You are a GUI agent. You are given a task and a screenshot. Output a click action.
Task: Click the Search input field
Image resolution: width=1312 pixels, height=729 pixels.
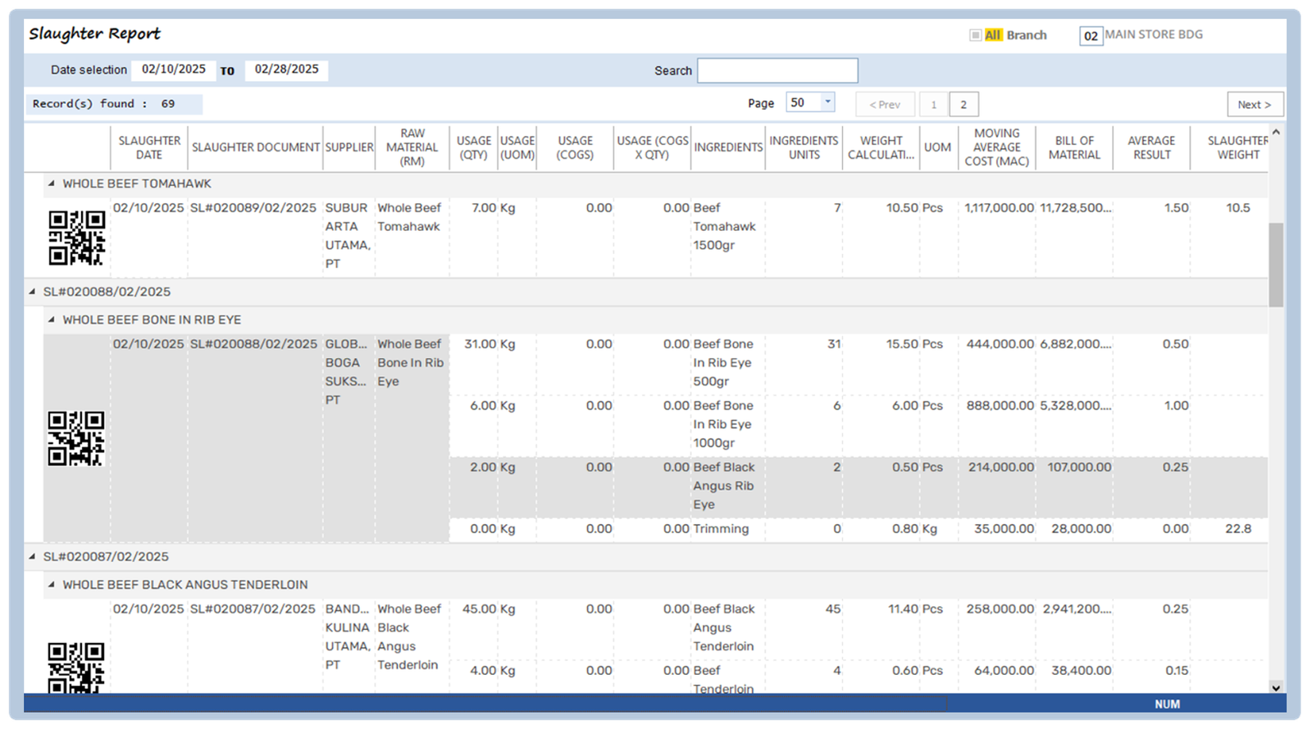pyautogui.click(x=777, y=70)
